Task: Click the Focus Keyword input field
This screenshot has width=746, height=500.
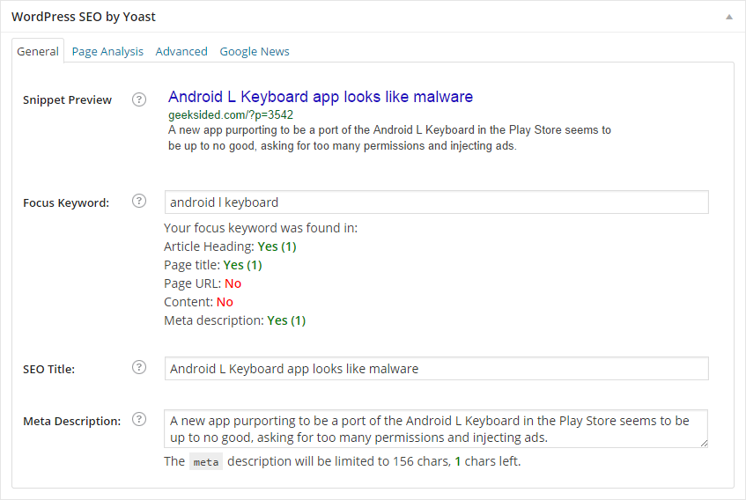Action: point(436,202)
